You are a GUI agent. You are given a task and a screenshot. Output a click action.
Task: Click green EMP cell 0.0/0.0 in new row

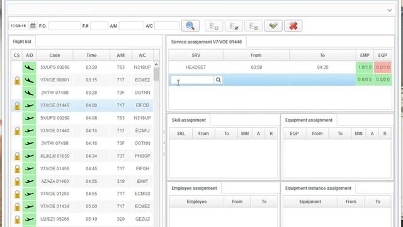coord(365,79)
